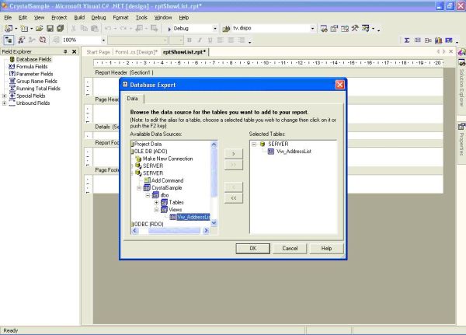Viewport: 466px width, 335px height.
Task: Click the pin icon of Field Explorer panel
Action: [x=65, y=52]
